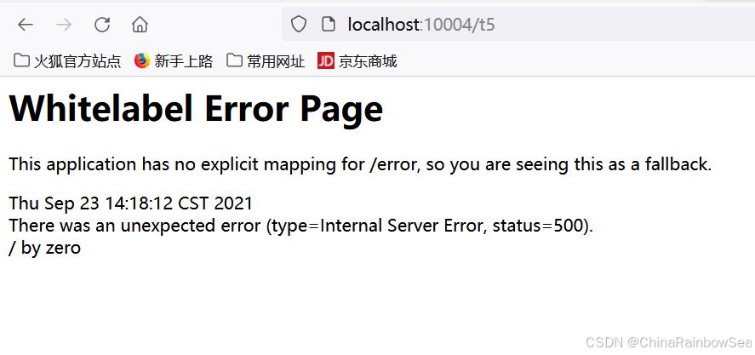The height and width of the screenshot is (355, 755).
Task: Click the Firefox logo beside 新手上路
Action: tap(142, 60)
